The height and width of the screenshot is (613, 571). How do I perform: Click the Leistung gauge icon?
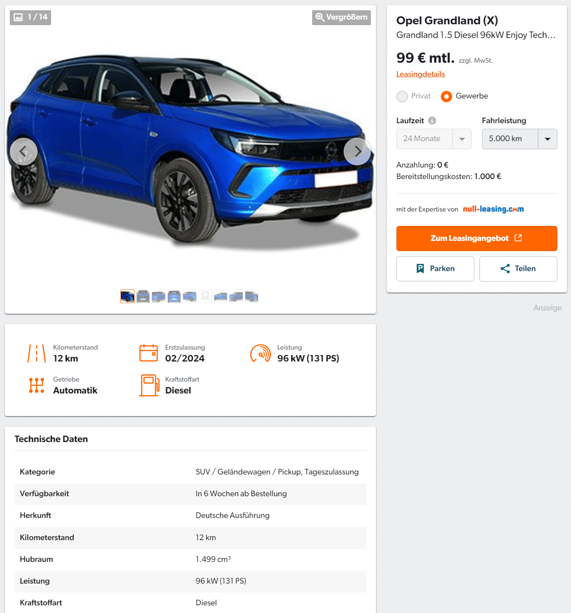coord(261,353)
